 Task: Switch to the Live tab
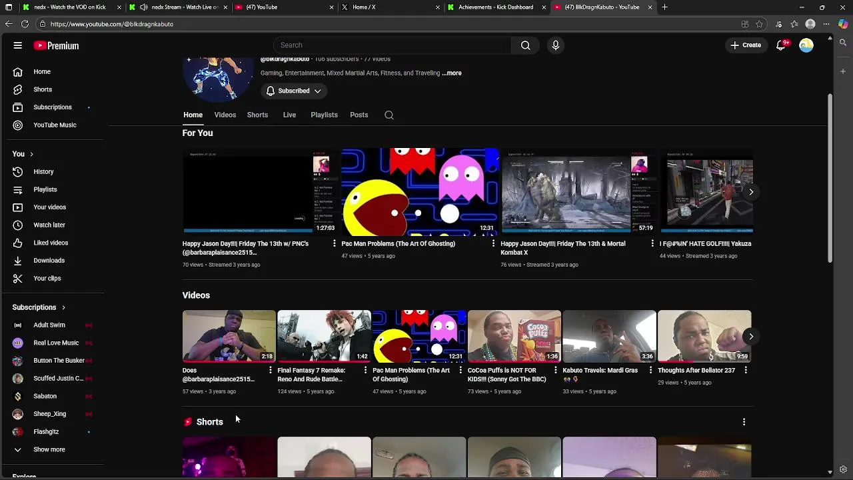tap(289, 115)
